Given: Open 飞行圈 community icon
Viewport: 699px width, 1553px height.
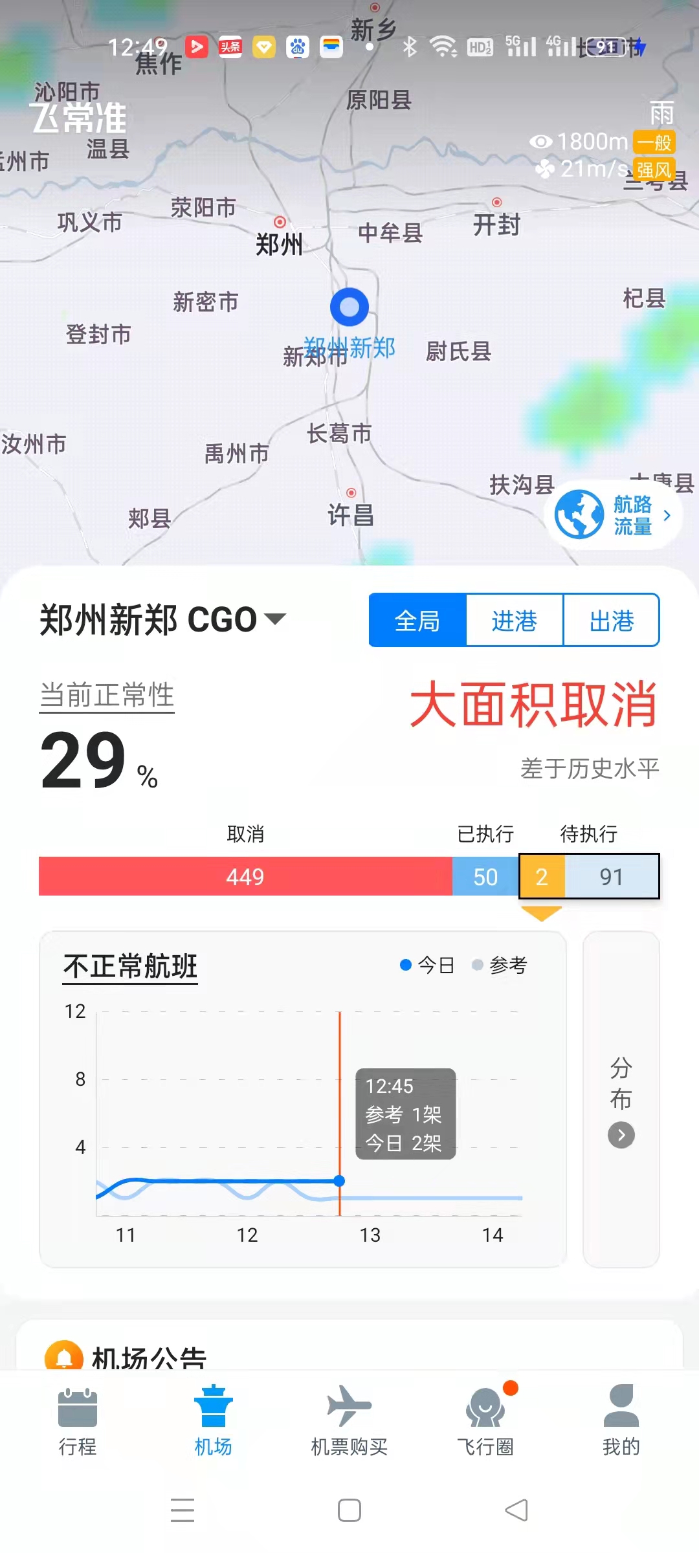Looking at the screenshot, I should tap(485, 1408).
